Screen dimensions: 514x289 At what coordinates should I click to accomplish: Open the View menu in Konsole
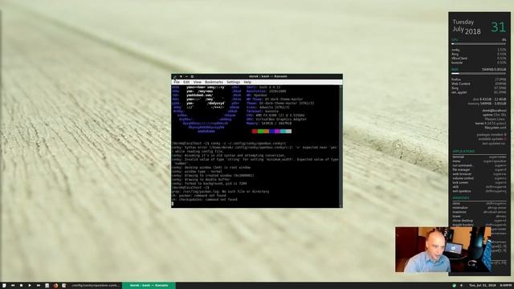(197, 82)
